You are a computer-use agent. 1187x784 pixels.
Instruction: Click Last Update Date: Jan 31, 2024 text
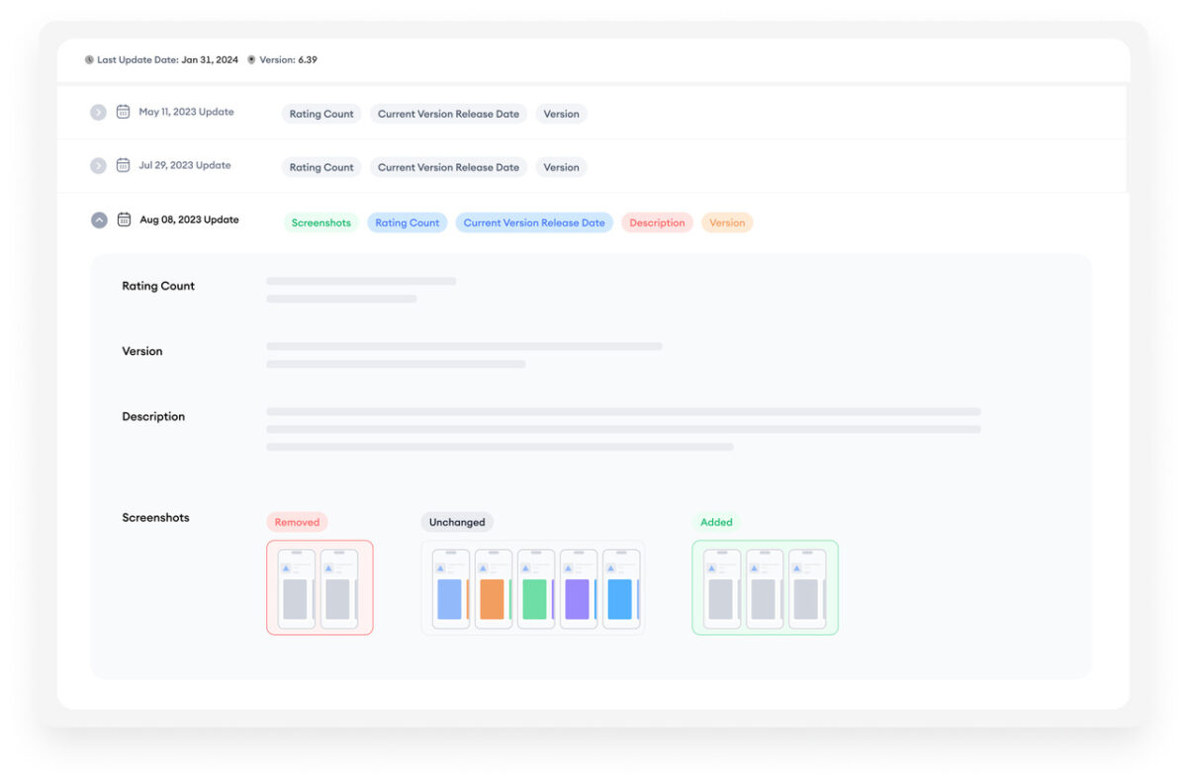point(167,60)
